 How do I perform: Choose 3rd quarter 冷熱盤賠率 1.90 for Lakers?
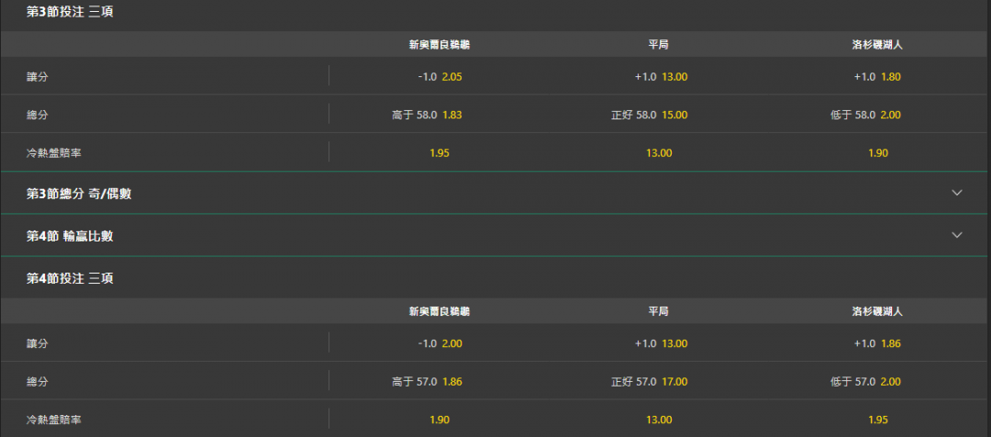pyautogui.click(x=878, y=153)
